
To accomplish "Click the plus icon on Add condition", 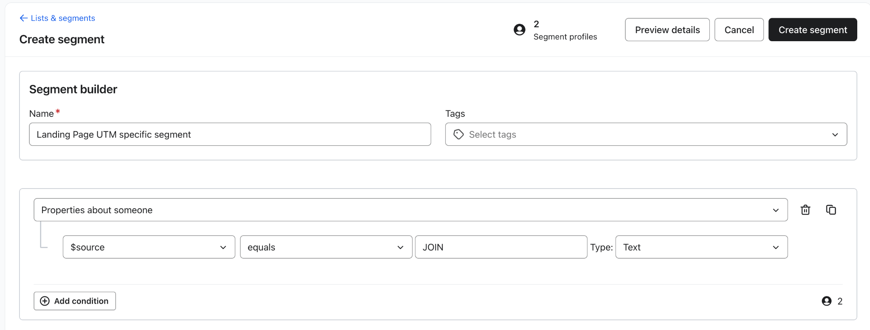I will (45, 301).
